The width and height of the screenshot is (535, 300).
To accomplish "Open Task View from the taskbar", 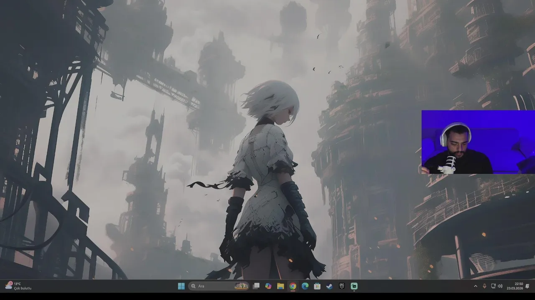I will tap(256, 286).
